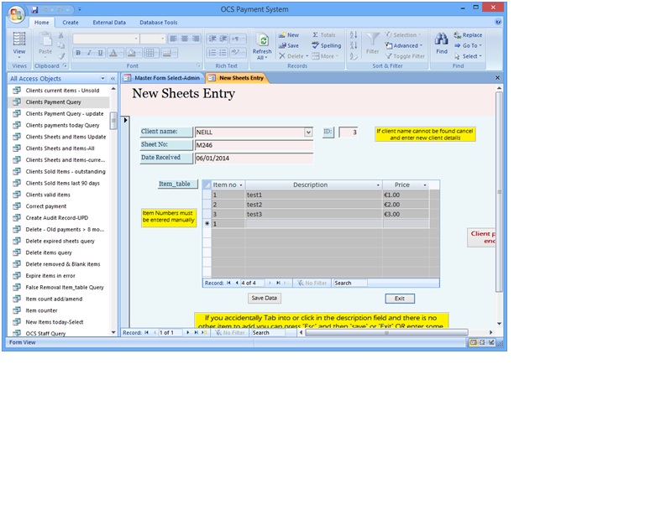Click New record in ribbon
Image resolution: width=645 pixels, height=515 pixels.
point(289,35)
